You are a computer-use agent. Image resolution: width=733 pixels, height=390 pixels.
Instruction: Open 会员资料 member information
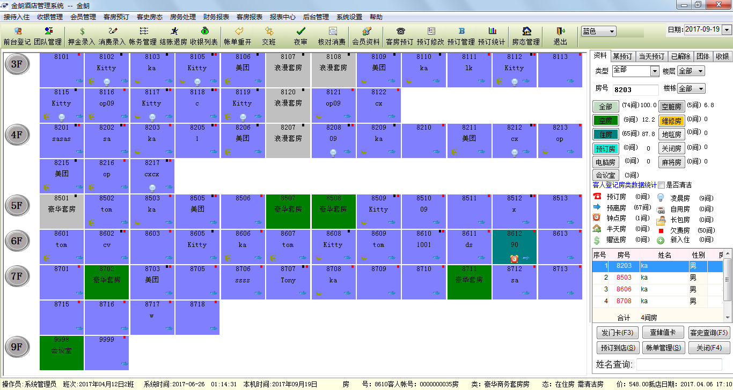point(366,36)
